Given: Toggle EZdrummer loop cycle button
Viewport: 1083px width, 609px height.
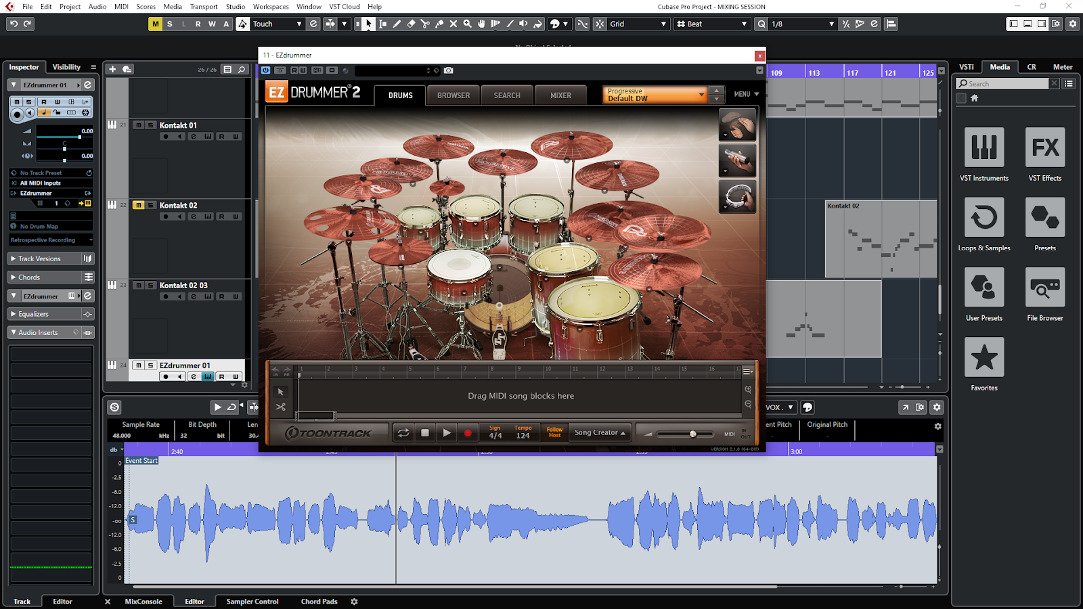Looking at the screenshot, I should (403, 433).
